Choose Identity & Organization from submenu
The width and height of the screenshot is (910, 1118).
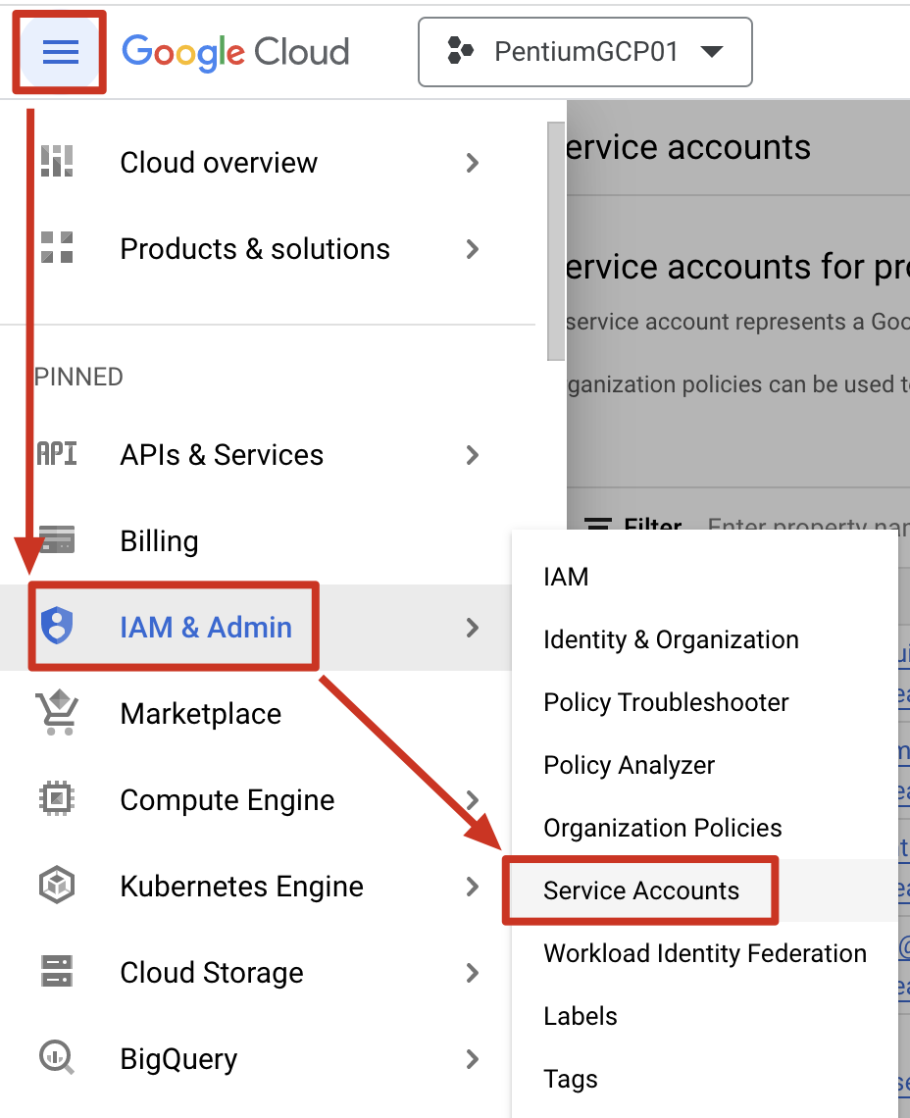pos(705,639)
